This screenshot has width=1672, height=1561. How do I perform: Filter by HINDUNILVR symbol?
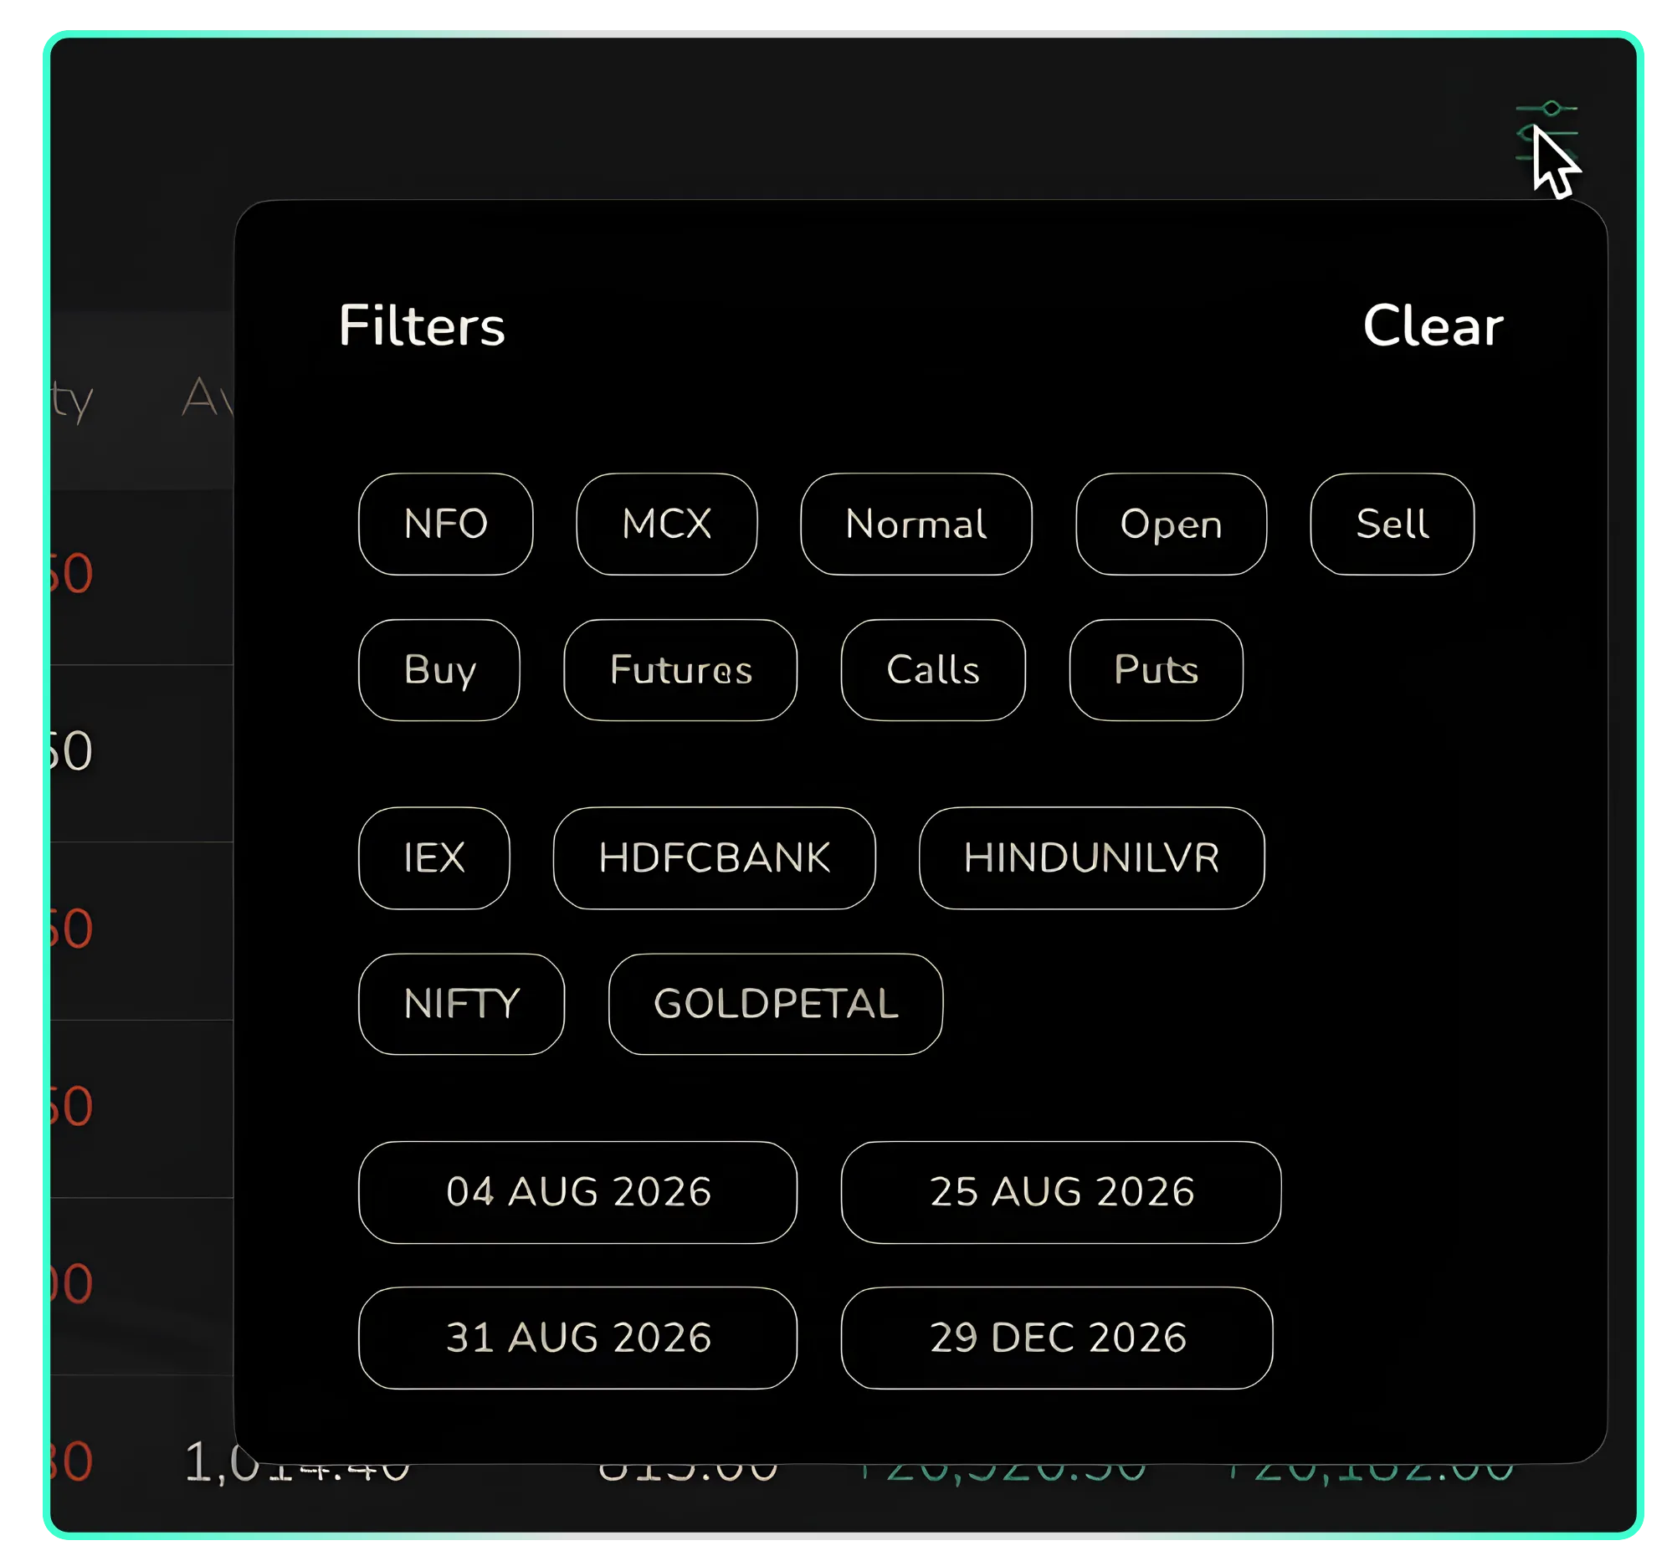[x=1092, y=857]
